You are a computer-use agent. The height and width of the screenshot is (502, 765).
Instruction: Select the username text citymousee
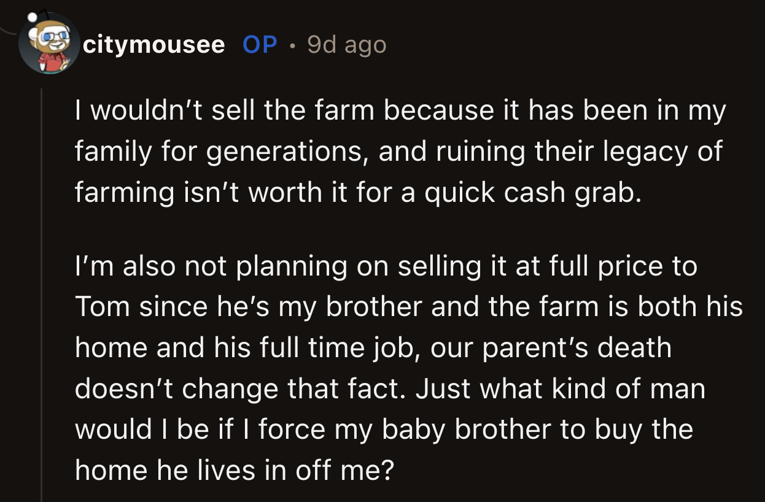tap(153, 44)
